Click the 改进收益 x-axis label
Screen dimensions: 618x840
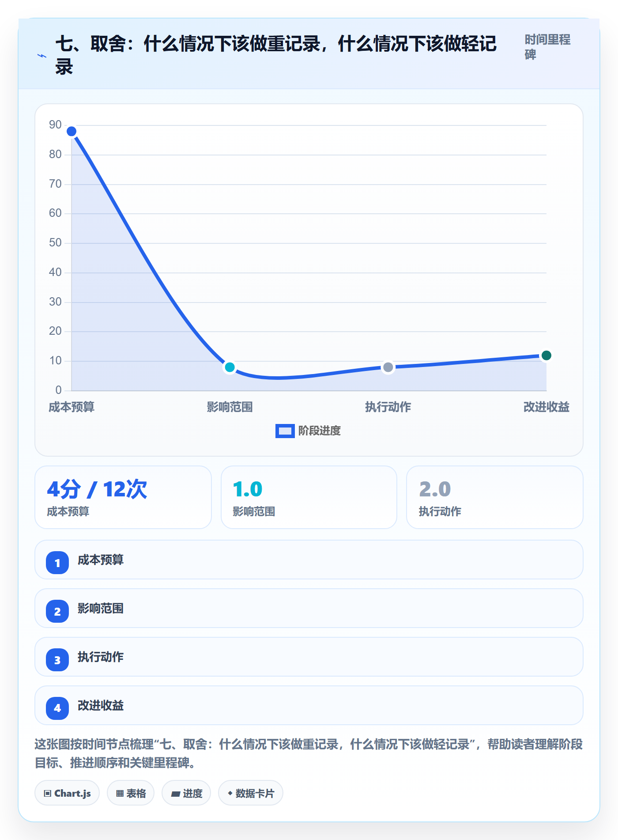tap(546, 407)
